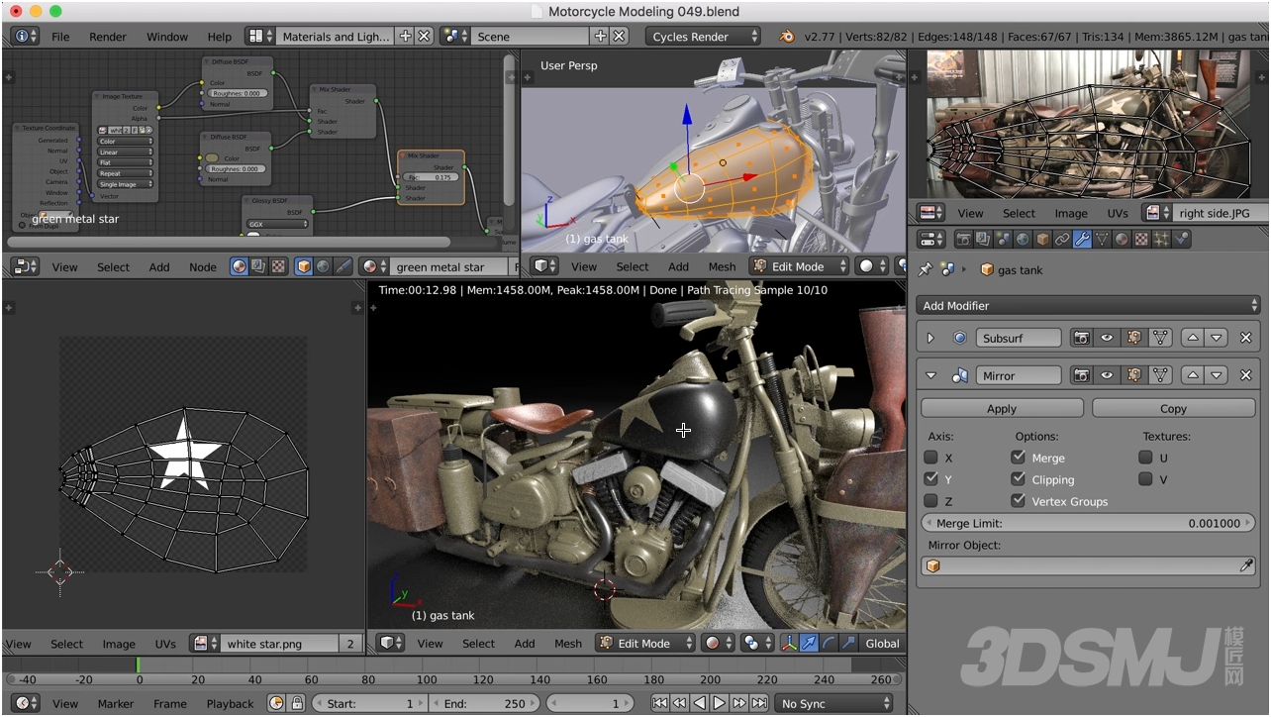The width and height of the screenshot is (1271, 717).
Task: Open Edit Mode dropdown in lower render viewport
Action: (x=645, y=643)
